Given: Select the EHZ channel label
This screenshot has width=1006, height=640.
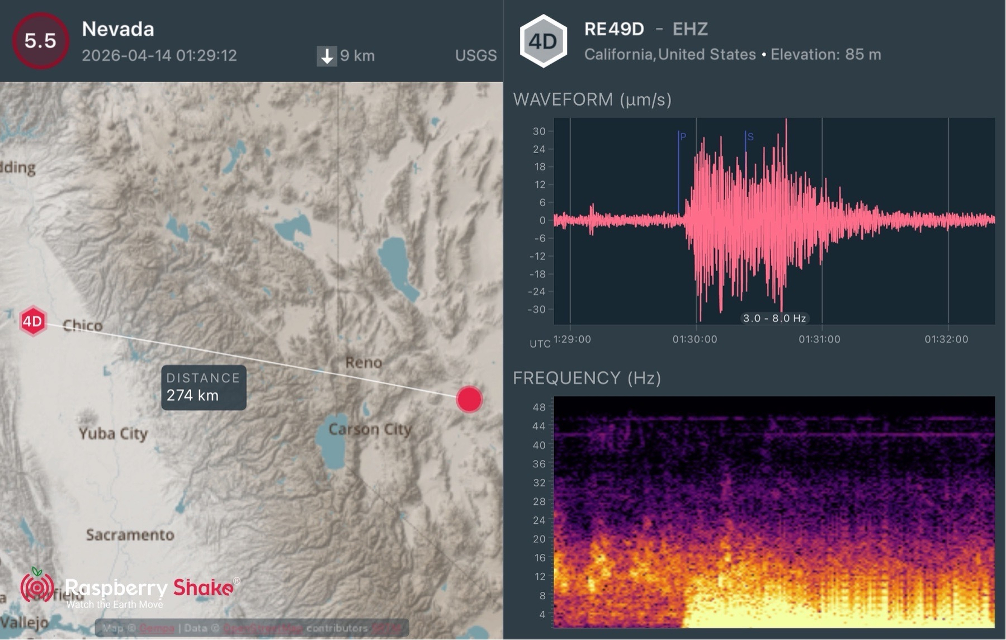Looking at the screenshot, I should click(x=690, y=29).
